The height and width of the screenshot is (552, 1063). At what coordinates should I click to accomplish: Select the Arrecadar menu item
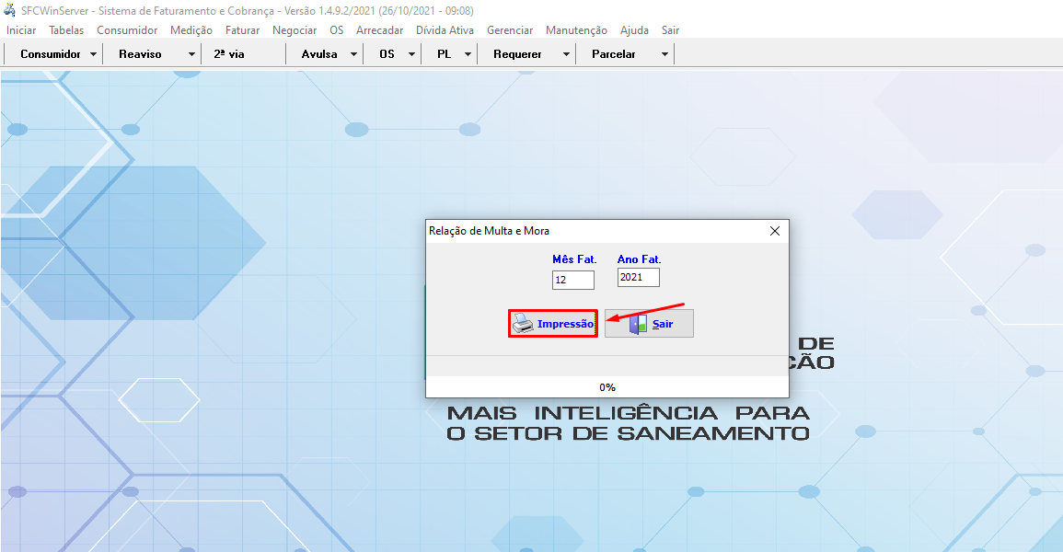(x=379, y=30)
